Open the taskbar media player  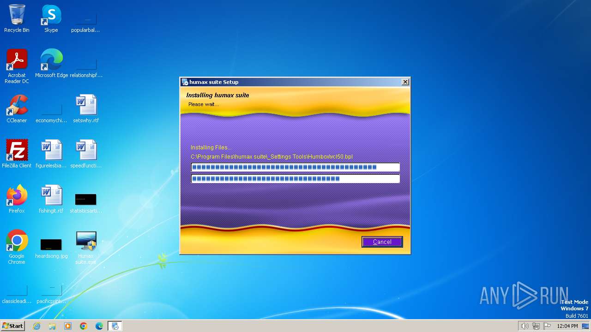tap(68, 326)
